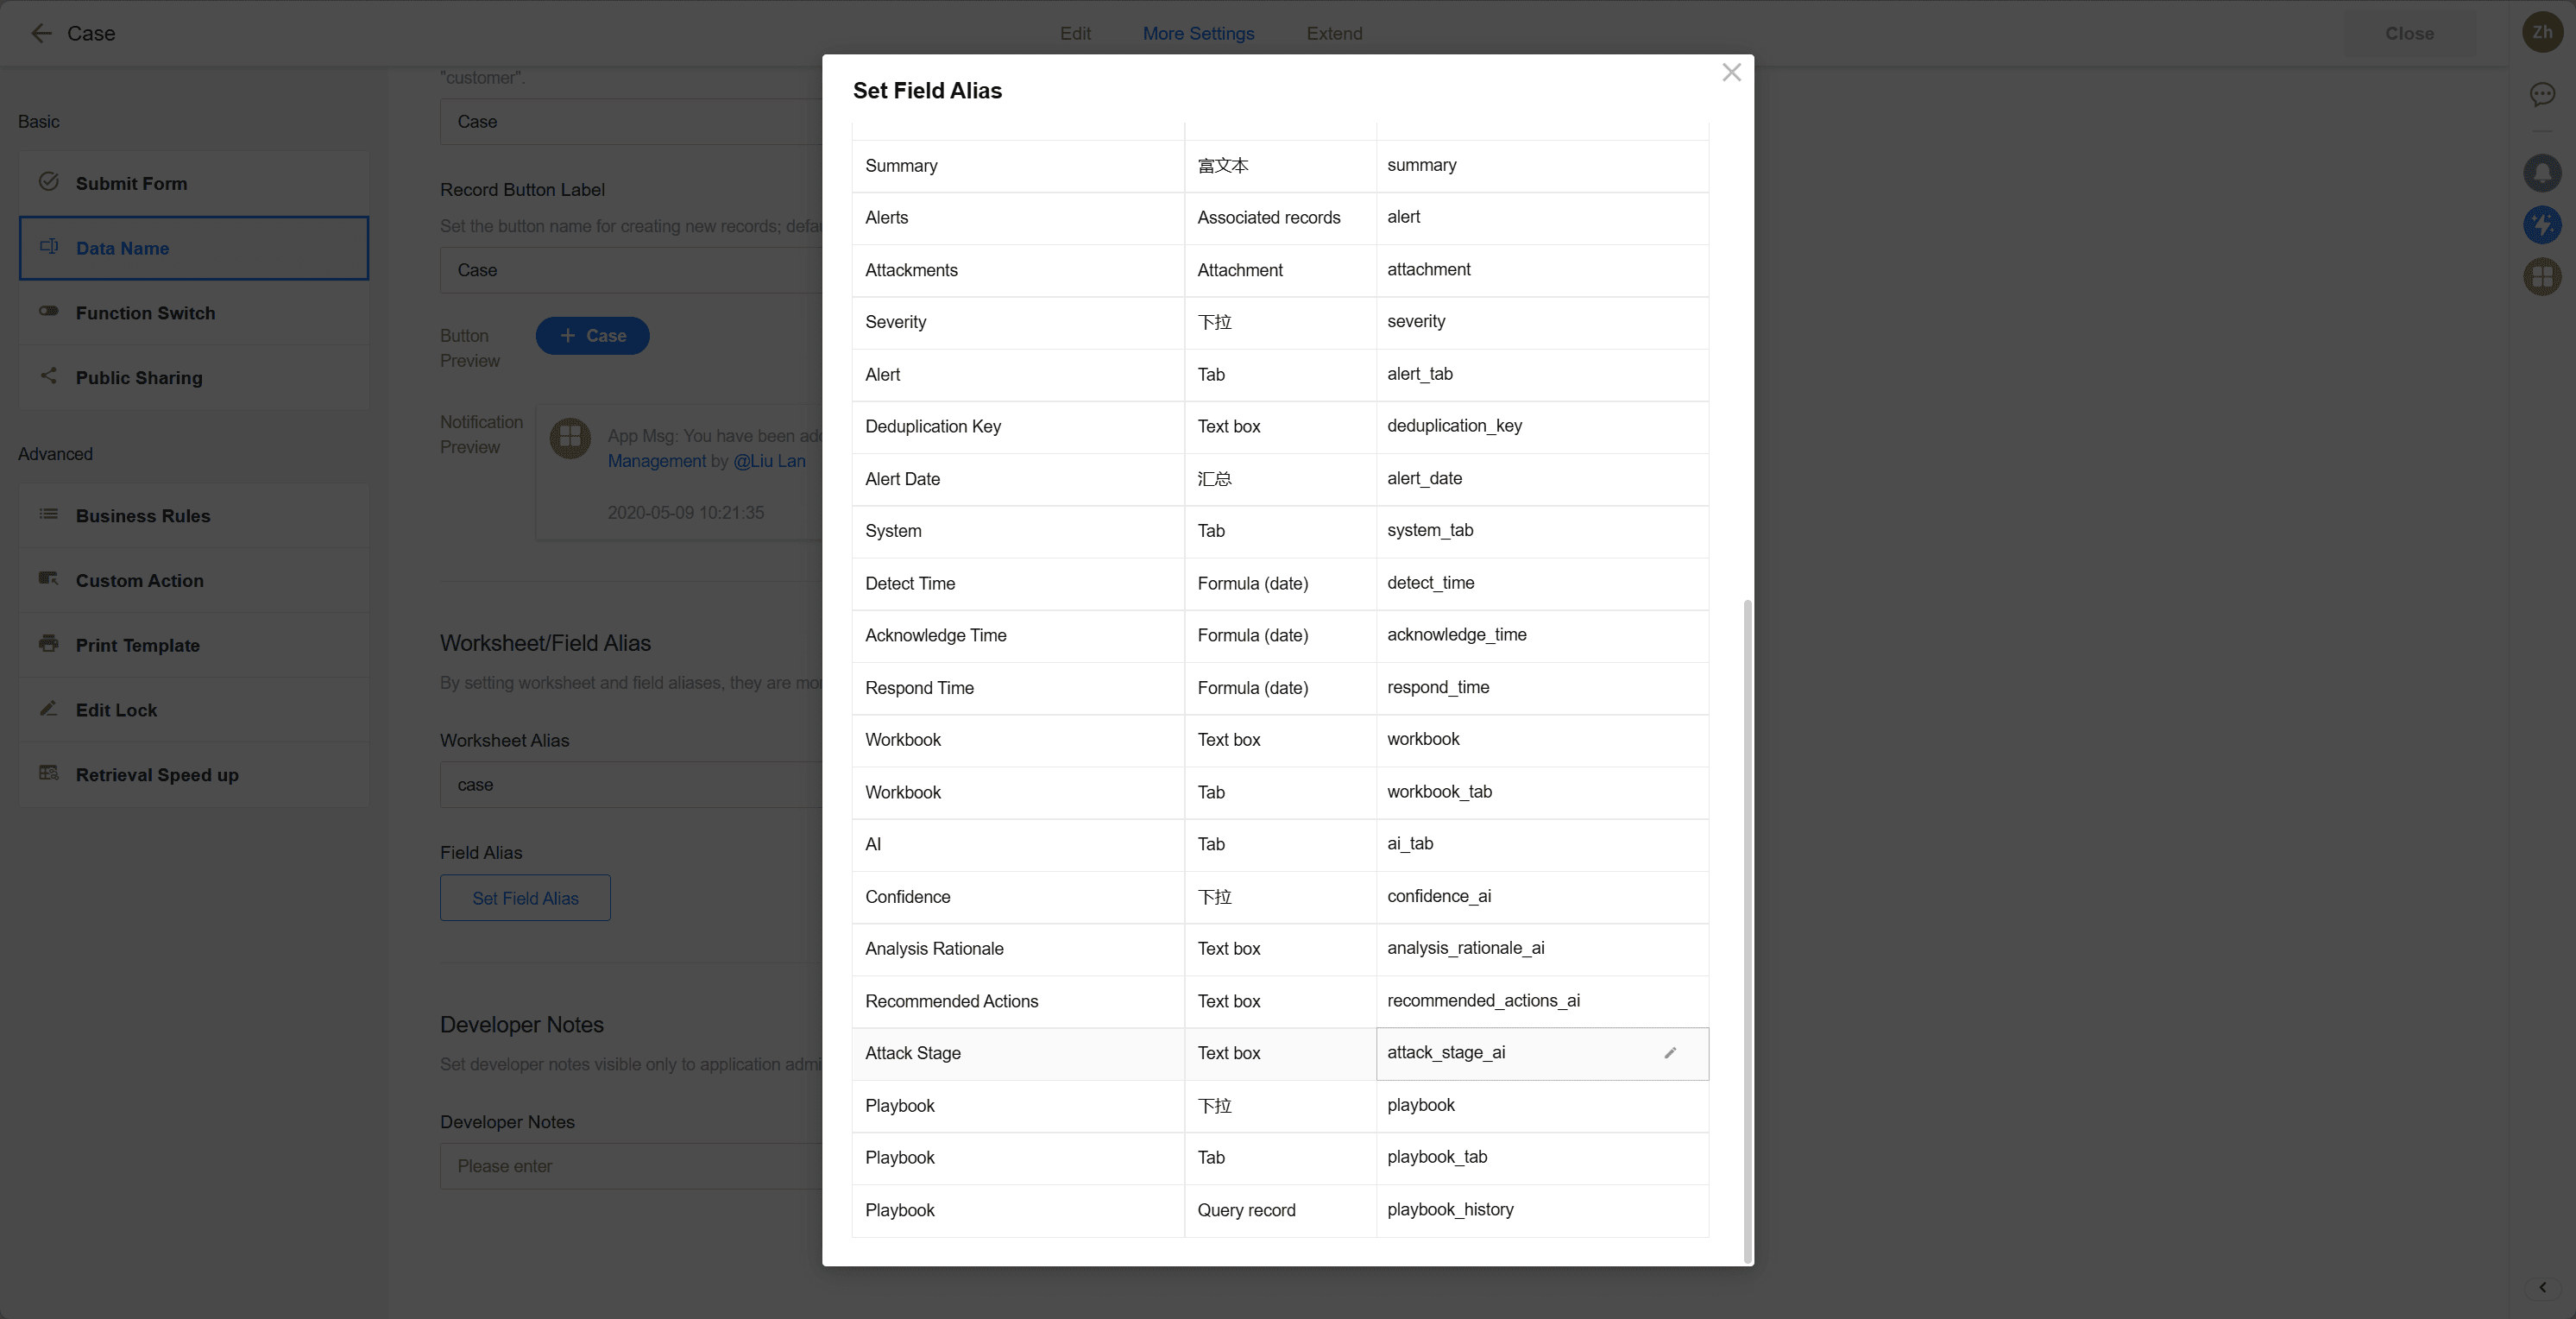The width and height of the screenshot is (2576, 1319).
Task: Open Function Switch settings
Action: (x=145, y=313)
